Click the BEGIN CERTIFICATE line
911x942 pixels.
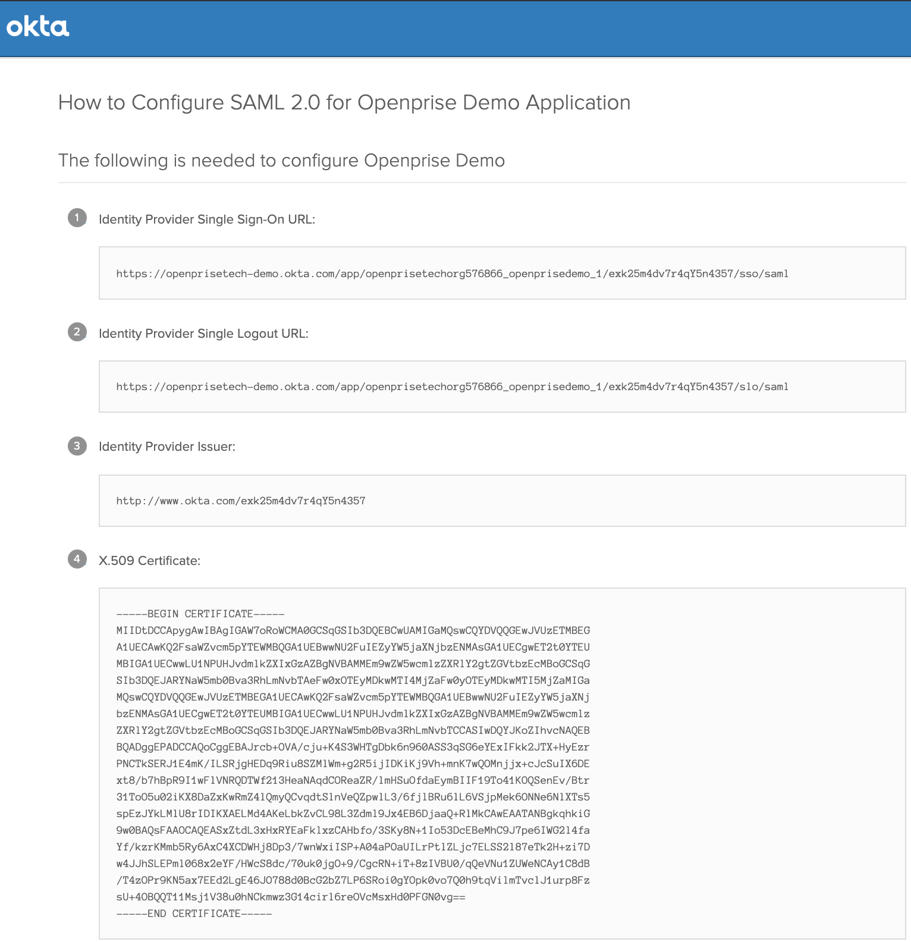coord(200,614)
